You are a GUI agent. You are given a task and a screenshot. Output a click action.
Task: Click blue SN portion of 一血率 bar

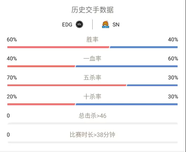click(x=127, y=66)
